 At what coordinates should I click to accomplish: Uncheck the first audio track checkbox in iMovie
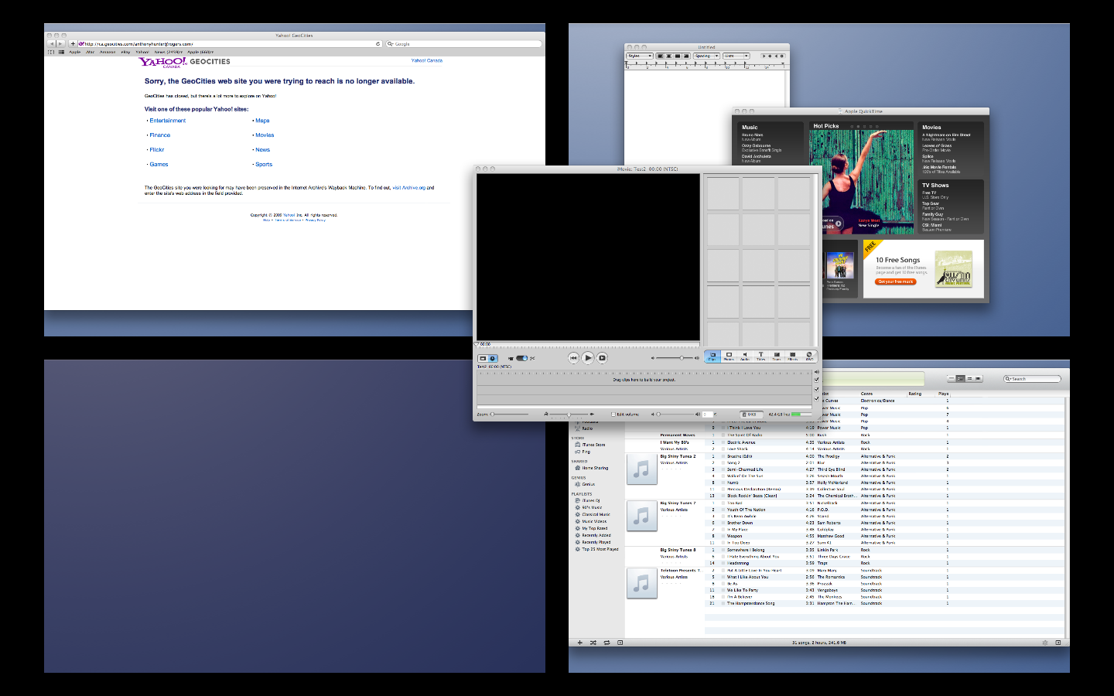point(817,389)
